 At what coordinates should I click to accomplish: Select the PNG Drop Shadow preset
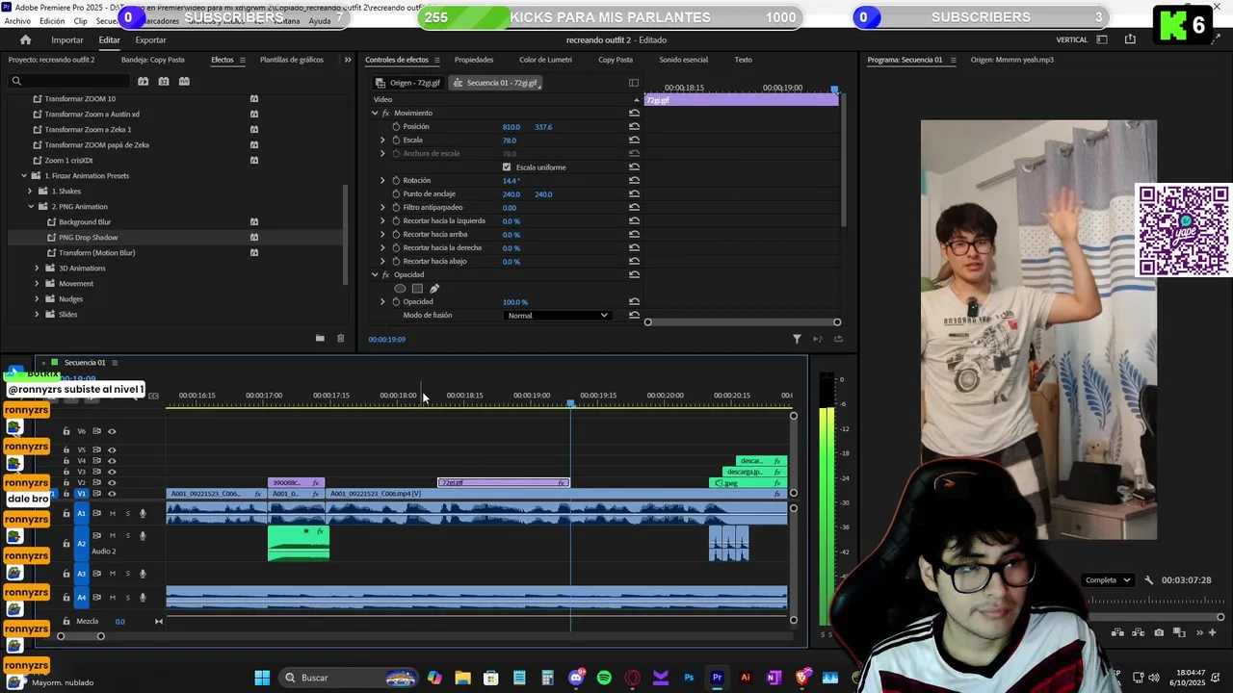(88, 237)
